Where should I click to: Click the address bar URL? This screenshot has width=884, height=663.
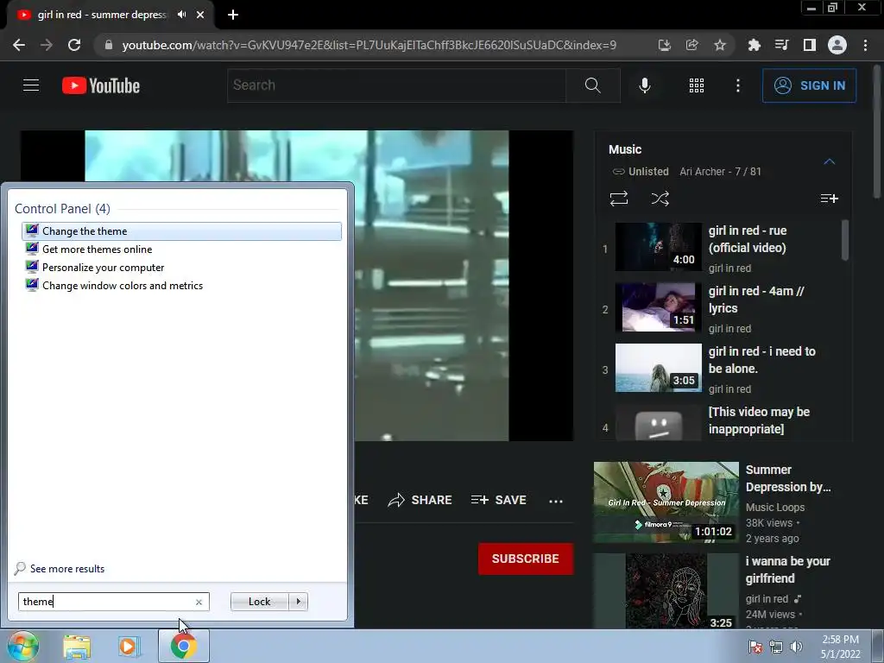tap(369, 45)
